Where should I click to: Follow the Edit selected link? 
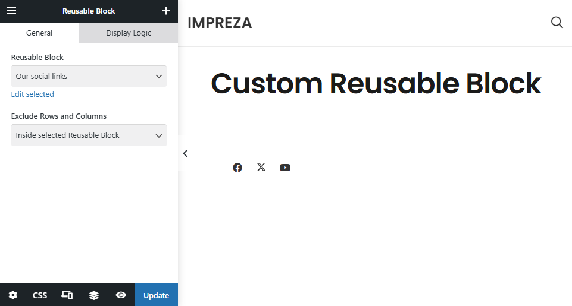pyautogui.click(x=33, y=94)
